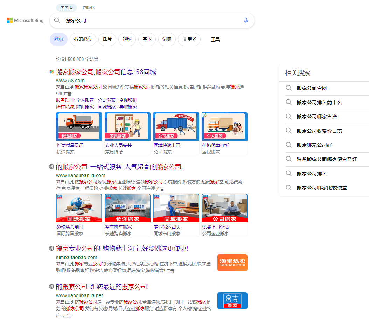Viewport: 369px width, 320px height.
Task: Select the 网页 tab
Action: 58,39
